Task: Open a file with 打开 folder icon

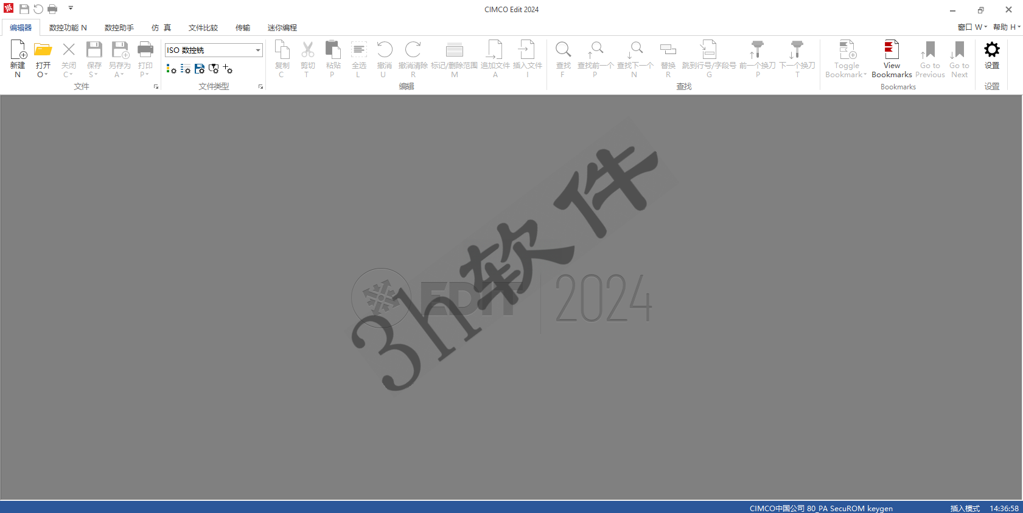Action: coord(43,50)
